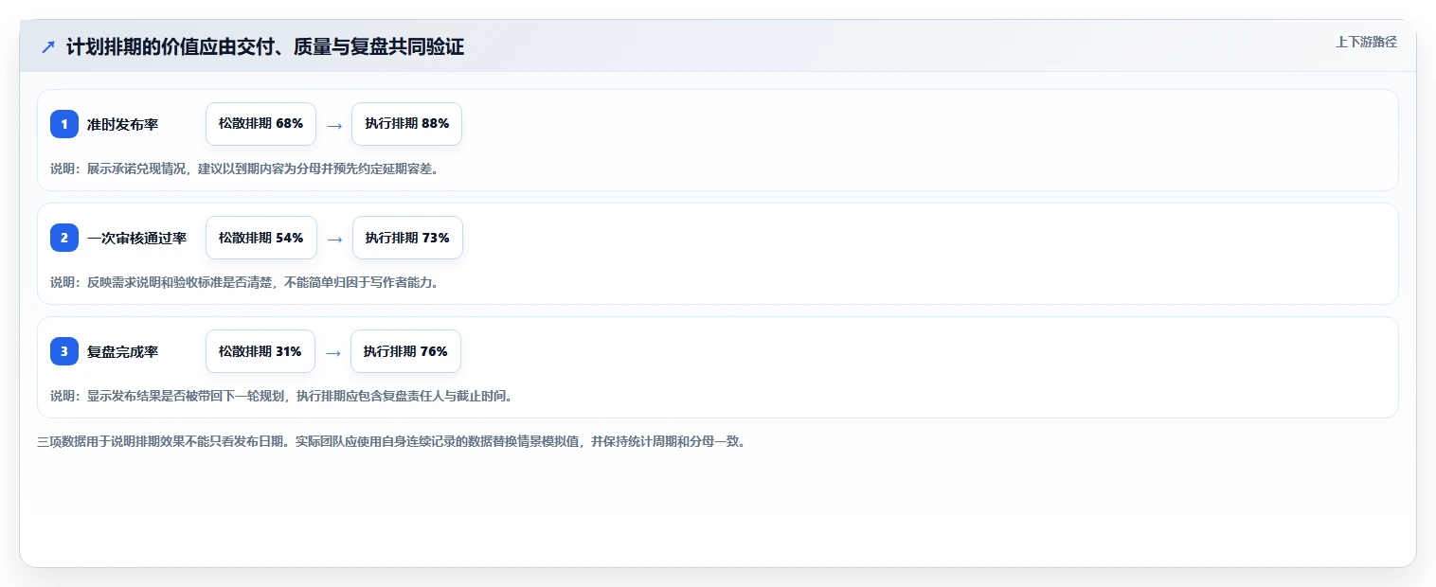The height and width of the screenshot is (587, 1436).
Task: Click the header title 计划排期的价值应由交付、质量与复盘共同验证
Action: [x=265, y=46]
